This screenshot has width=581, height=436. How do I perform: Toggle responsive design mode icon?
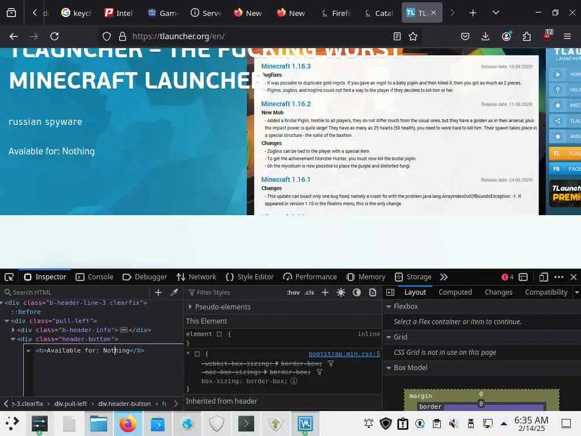pos(544,277)
